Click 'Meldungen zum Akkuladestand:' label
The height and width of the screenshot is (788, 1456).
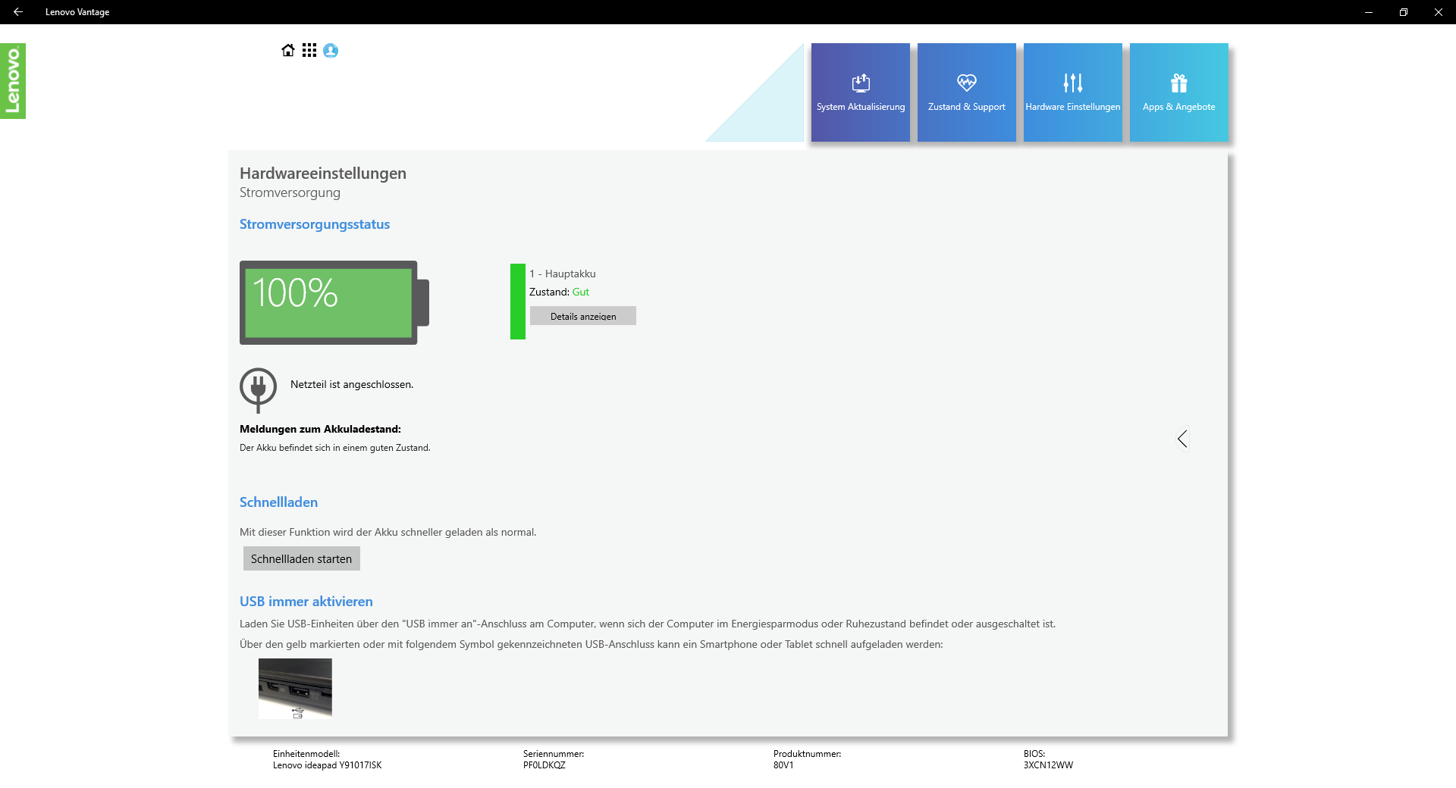click(x=320, y=429)
